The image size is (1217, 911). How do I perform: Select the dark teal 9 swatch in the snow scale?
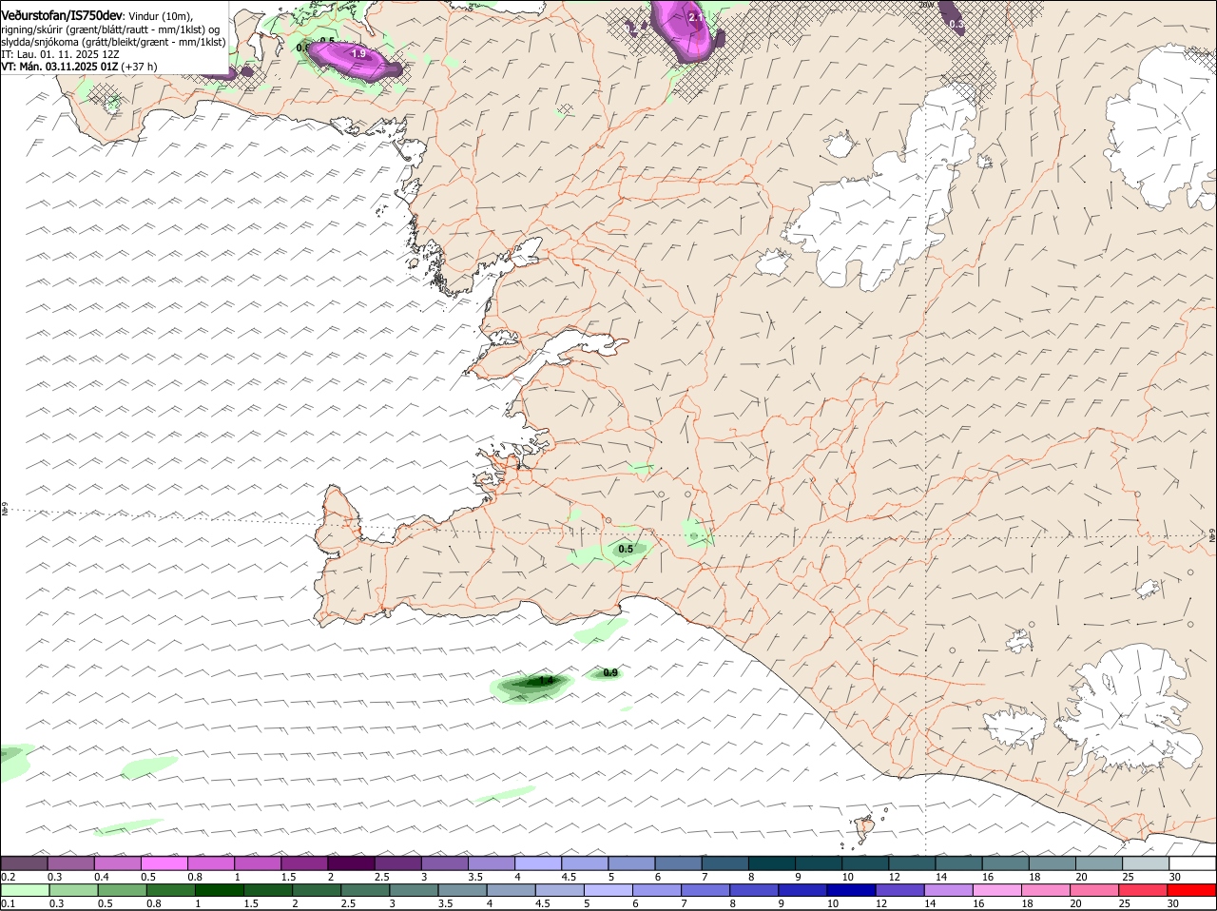pyautogui.click(x=817, y=863)
